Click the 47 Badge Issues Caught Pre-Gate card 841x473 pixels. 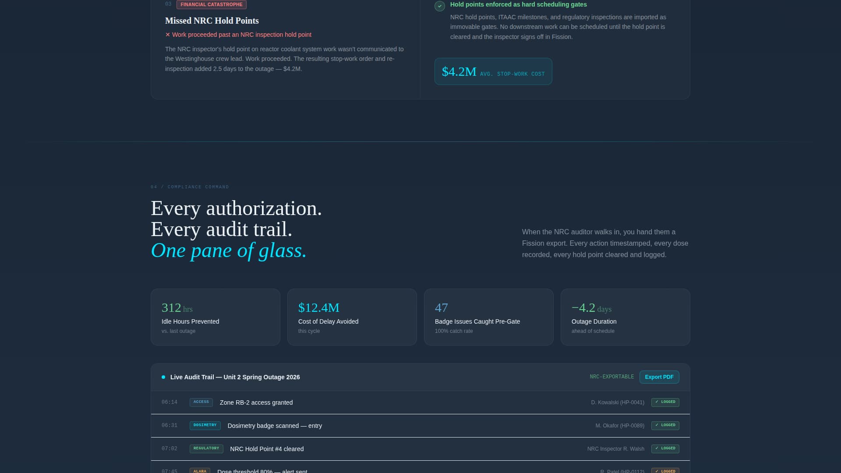click(x=489, y=317)
